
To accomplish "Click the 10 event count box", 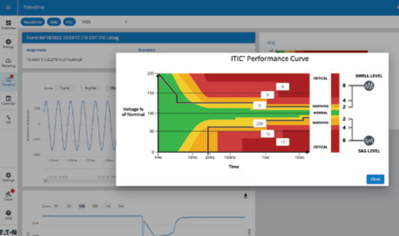I will coord(267,134).
